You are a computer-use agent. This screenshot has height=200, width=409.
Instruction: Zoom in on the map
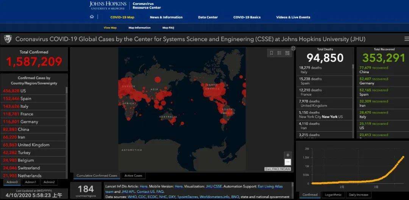(287, 155)
